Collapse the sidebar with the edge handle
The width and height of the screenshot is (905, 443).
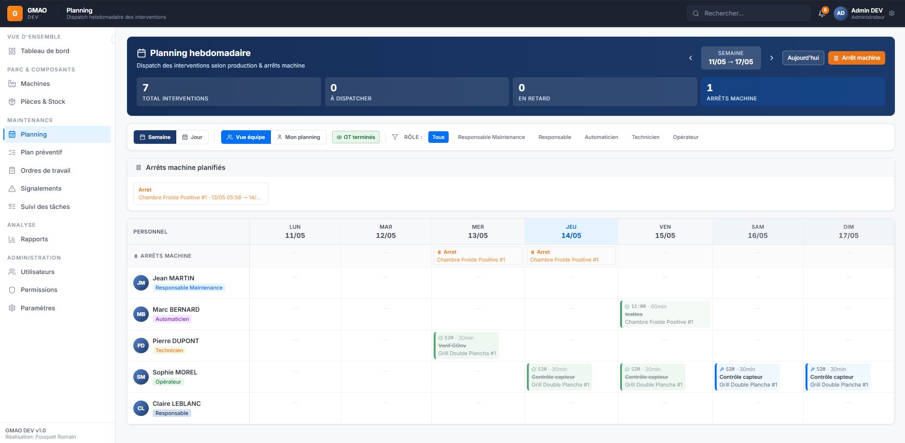(x=114, y=40)
